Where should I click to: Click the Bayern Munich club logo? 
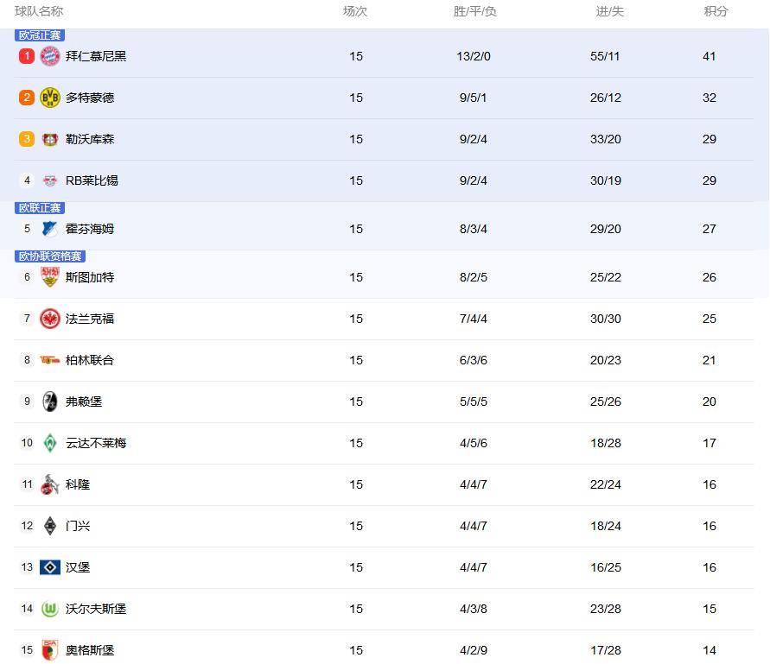coord(50,56)
